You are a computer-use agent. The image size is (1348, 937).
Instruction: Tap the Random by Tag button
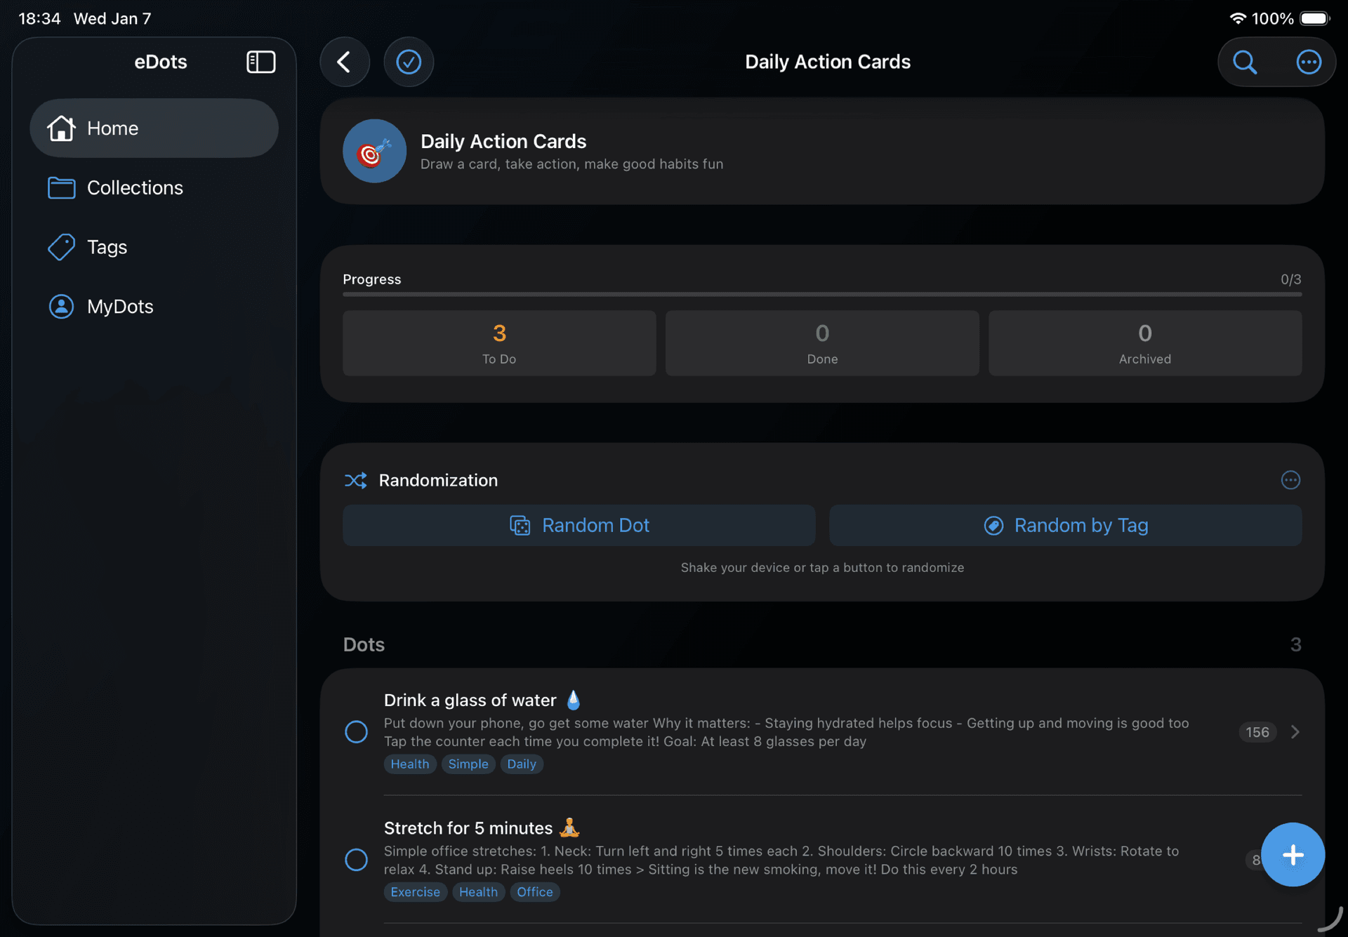pyautogui.click(x=1066, y=525)
